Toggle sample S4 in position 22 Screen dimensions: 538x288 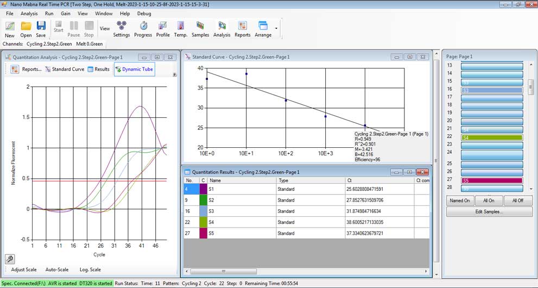tap(492, 137)
